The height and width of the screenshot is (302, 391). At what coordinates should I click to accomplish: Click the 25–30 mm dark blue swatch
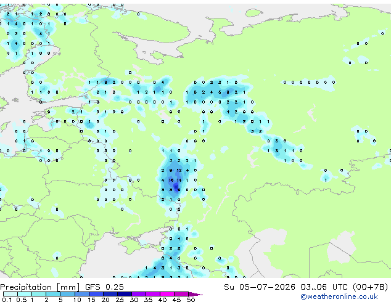click(124, 294)
